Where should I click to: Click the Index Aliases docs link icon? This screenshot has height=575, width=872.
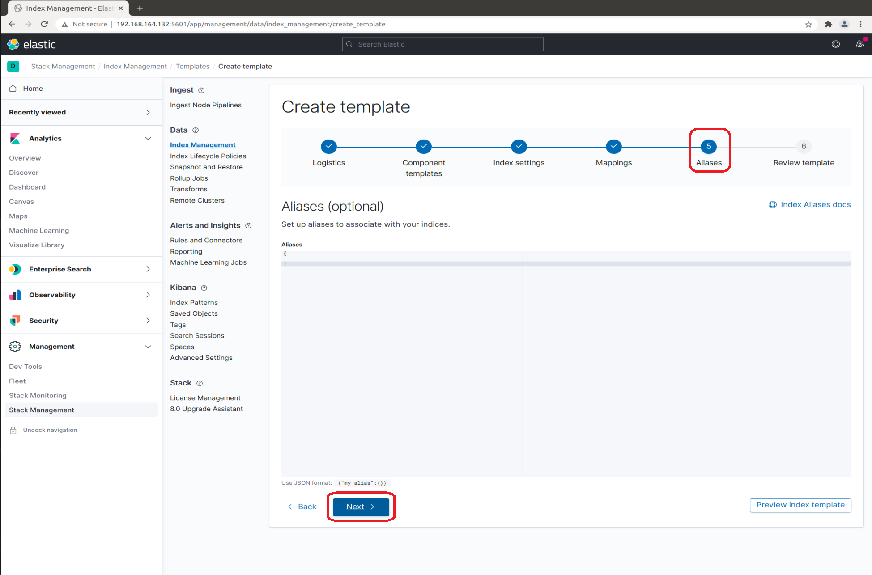[770, 205]
